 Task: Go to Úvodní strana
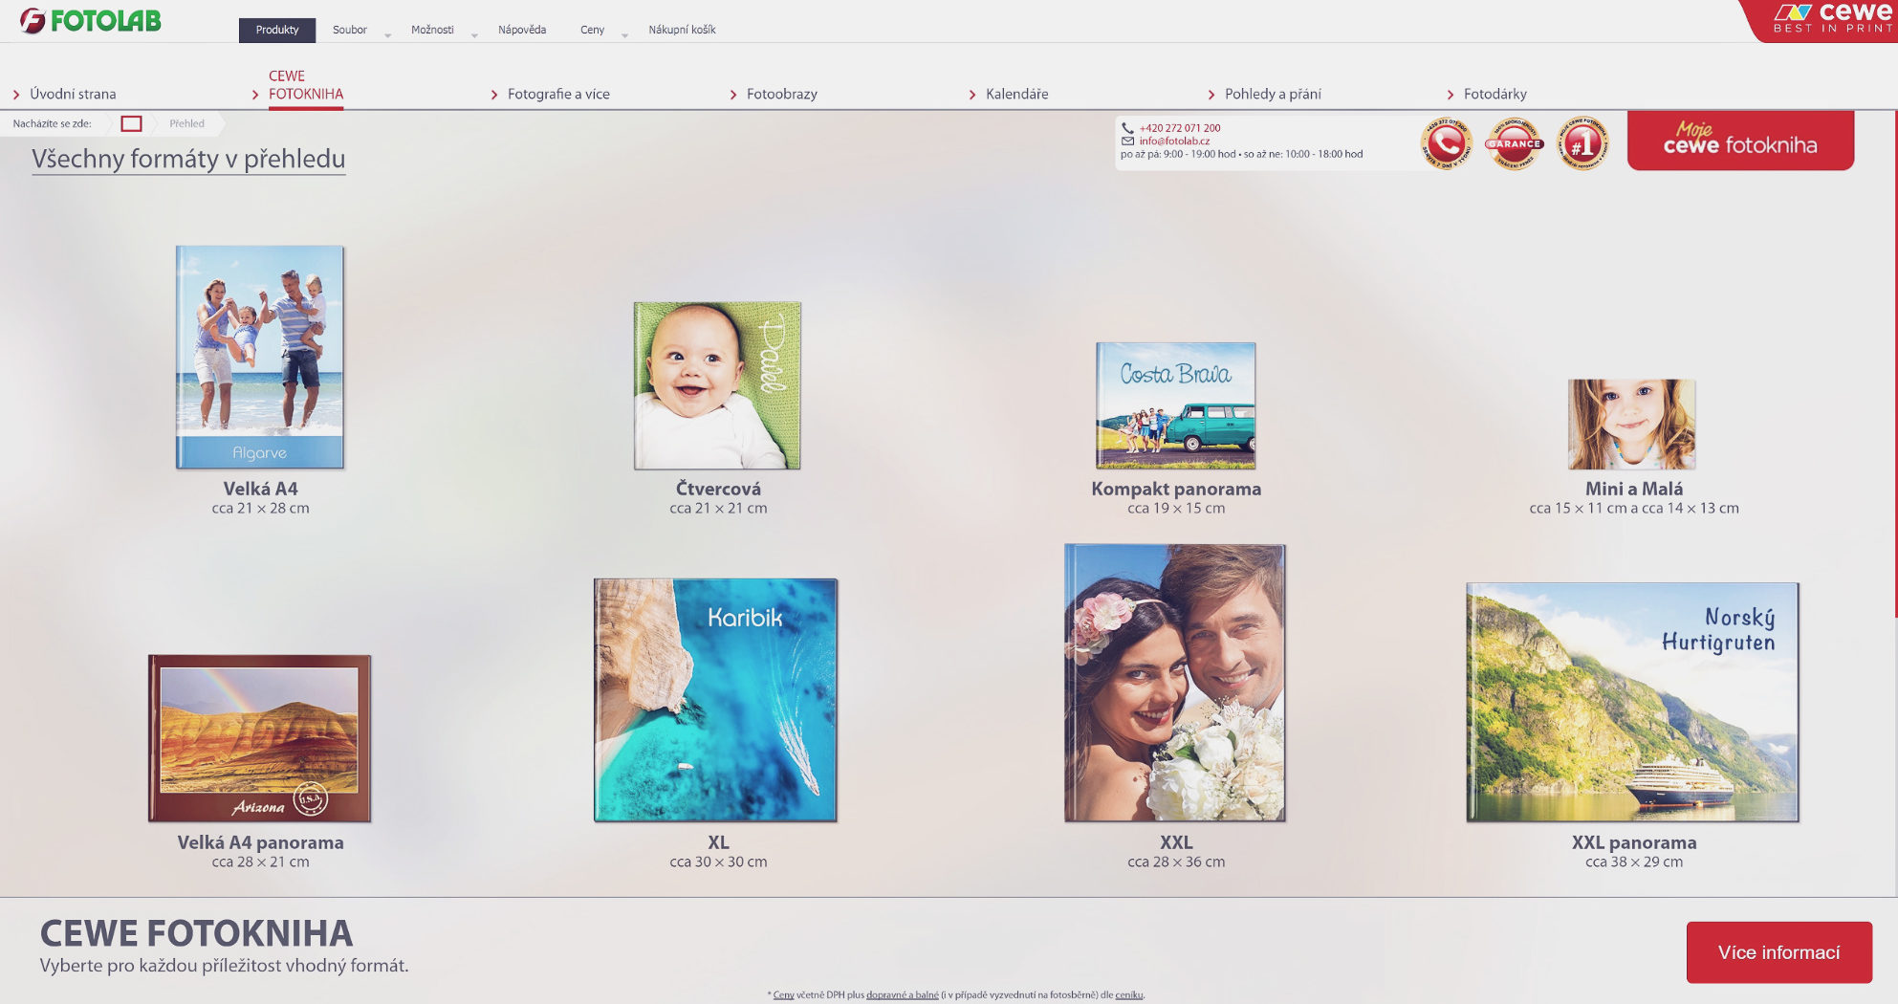tap(73, 94)
